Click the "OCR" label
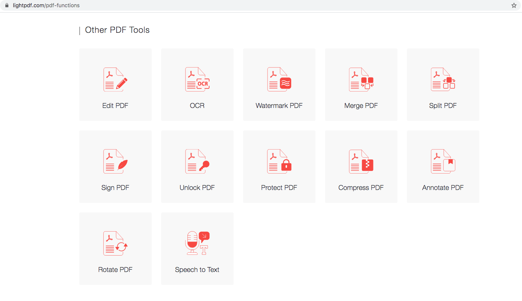522x301 pixels. click(197, 106)
